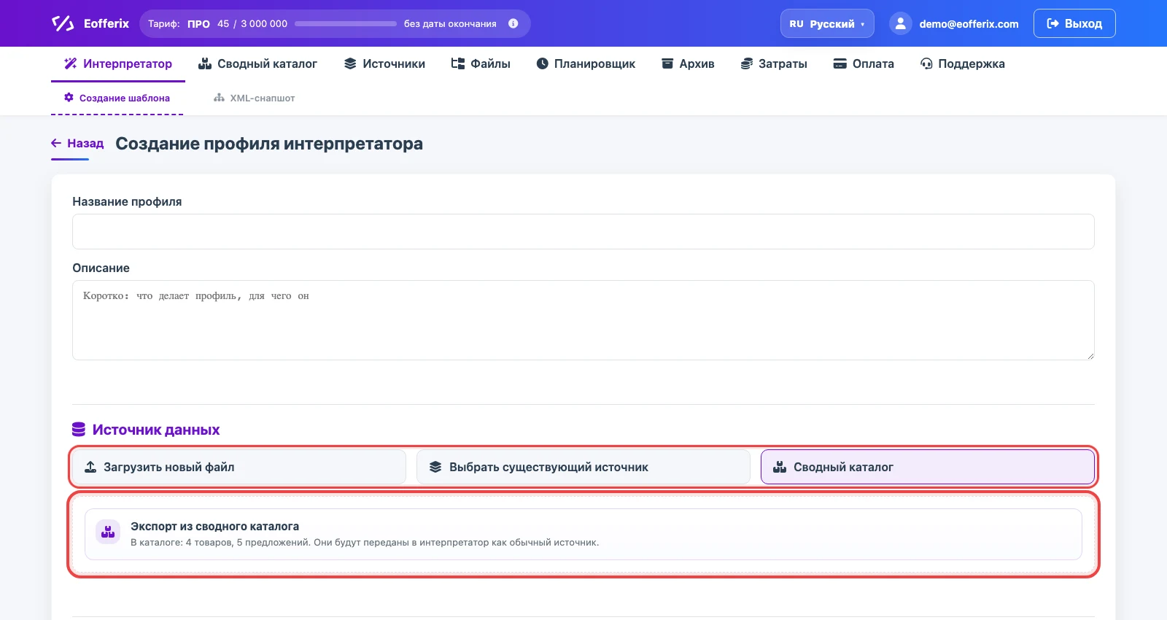This screenshot has width=1167, height=620.
Task: Open the Интерпретатор navigation tab
Action: [x=118, y=63]
